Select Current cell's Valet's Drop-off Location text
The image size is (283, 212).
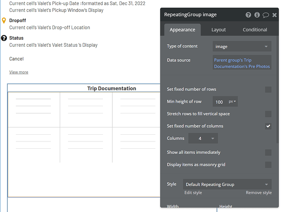(50, 28)
